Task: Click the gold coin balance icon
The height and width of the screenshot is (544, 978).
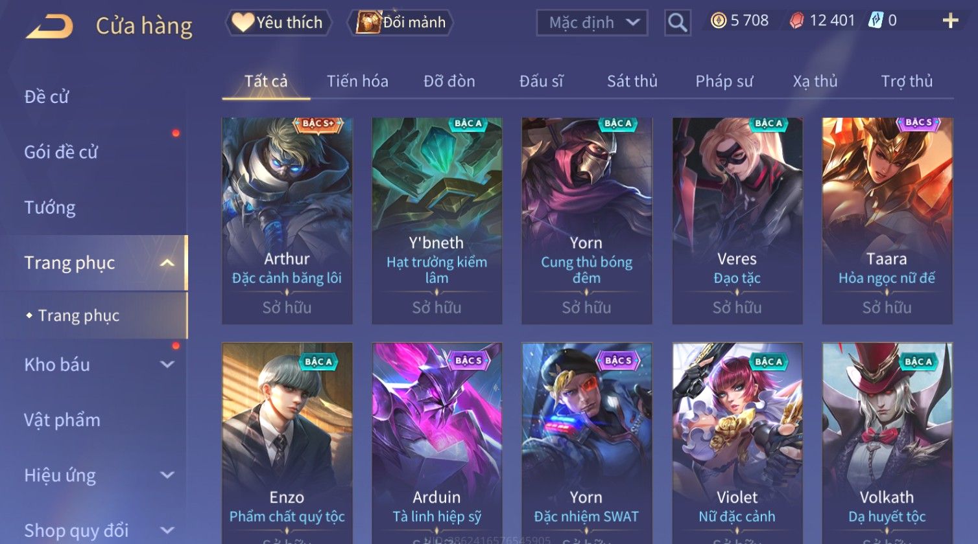Action: click(718, 21)
